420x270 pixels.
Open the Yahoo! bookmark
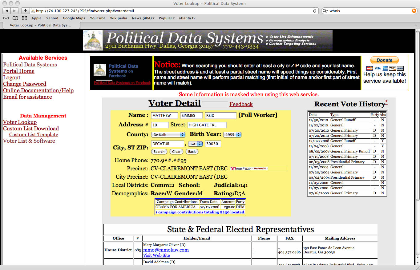point(52,18)
